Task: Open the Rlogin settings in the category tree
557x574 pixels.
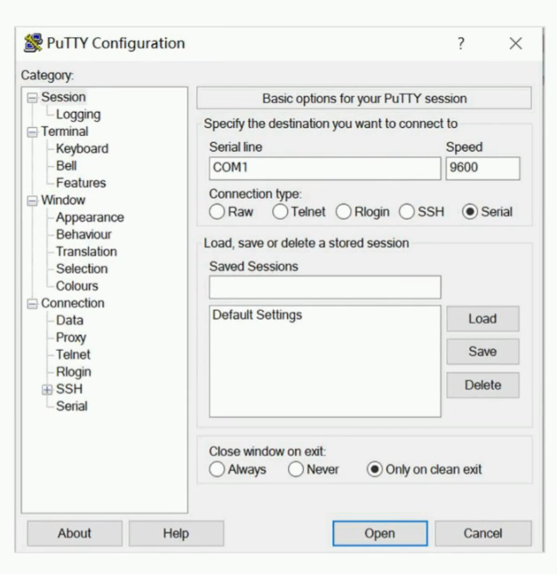Action: tap(74, 372)
